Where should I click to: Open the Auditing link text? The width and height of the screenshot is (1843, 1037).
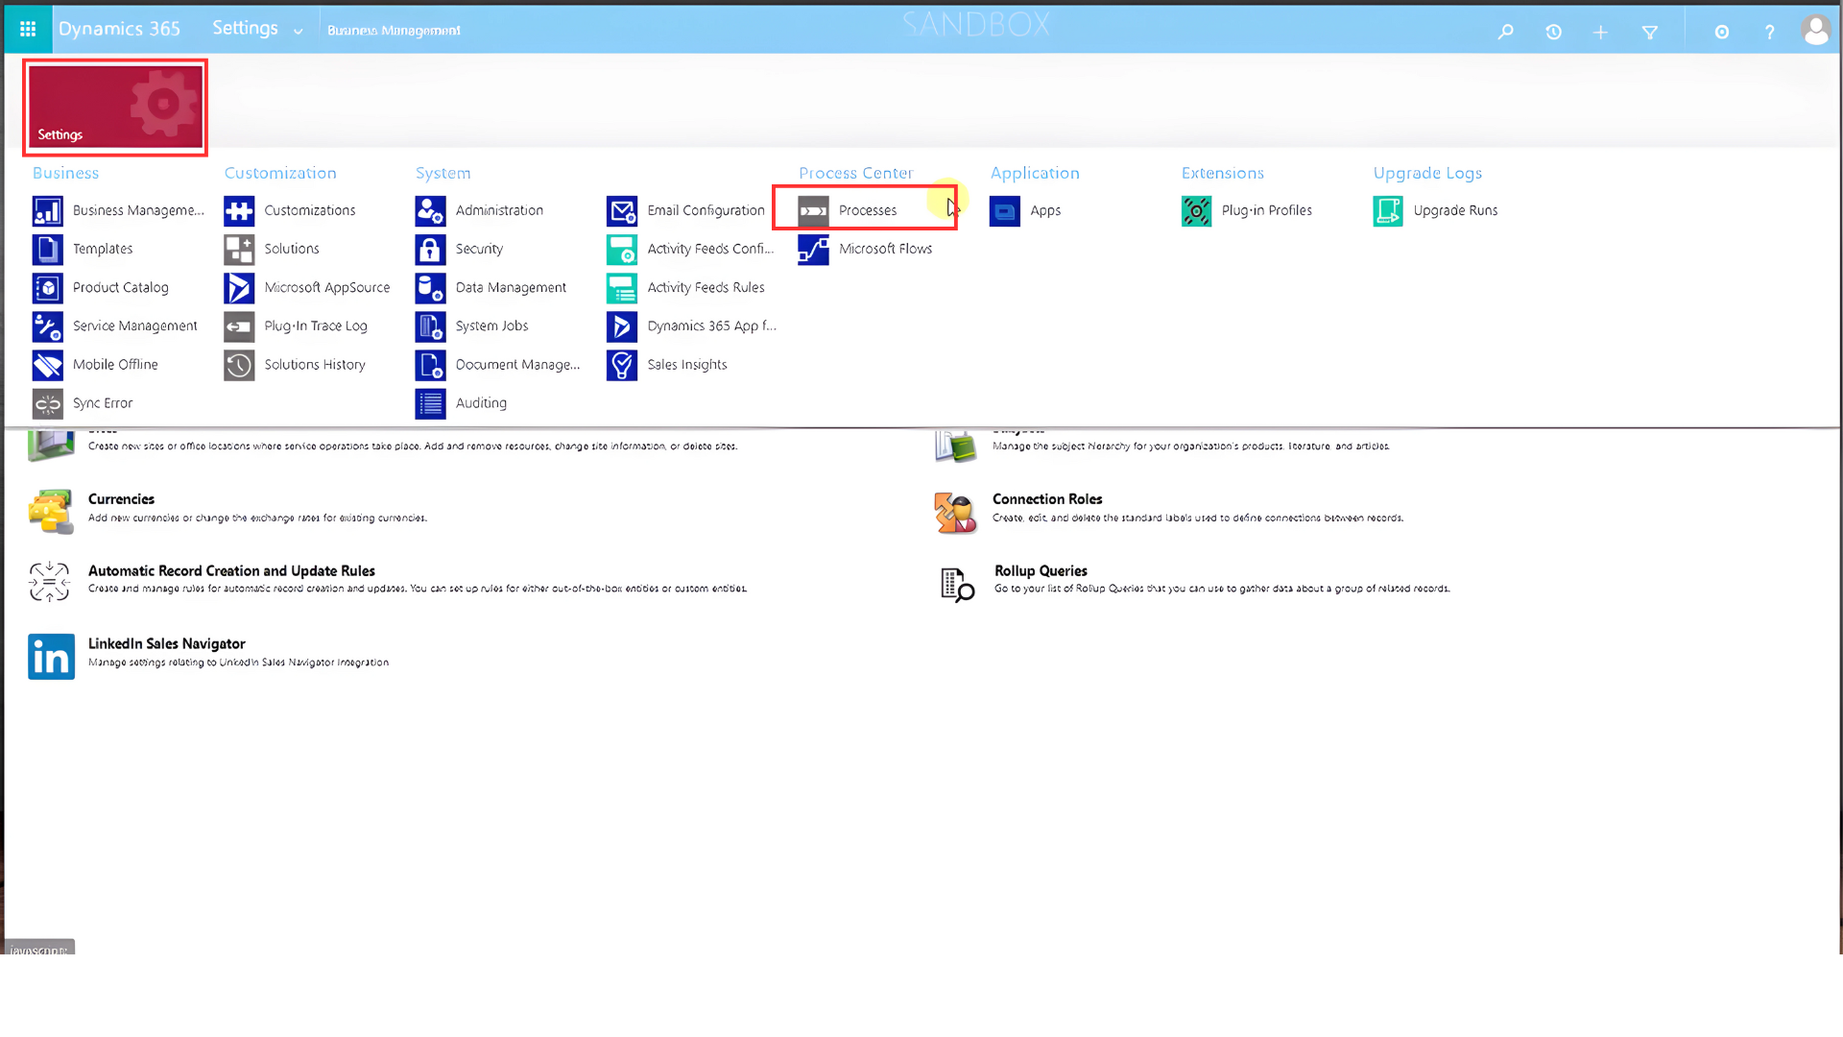(481, 403)
